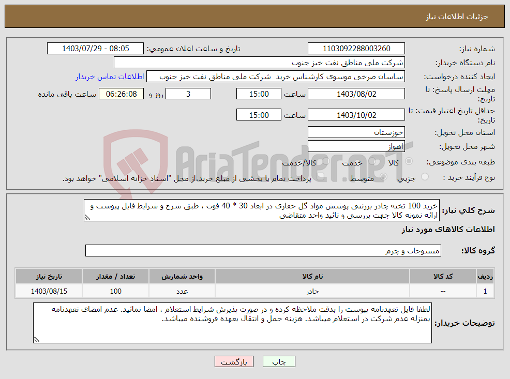Image resolution: width=510 pixels, height=379 pixels.
Task: Click the remaining time 06:26:08 field
Action: click(x=121, y=94)
